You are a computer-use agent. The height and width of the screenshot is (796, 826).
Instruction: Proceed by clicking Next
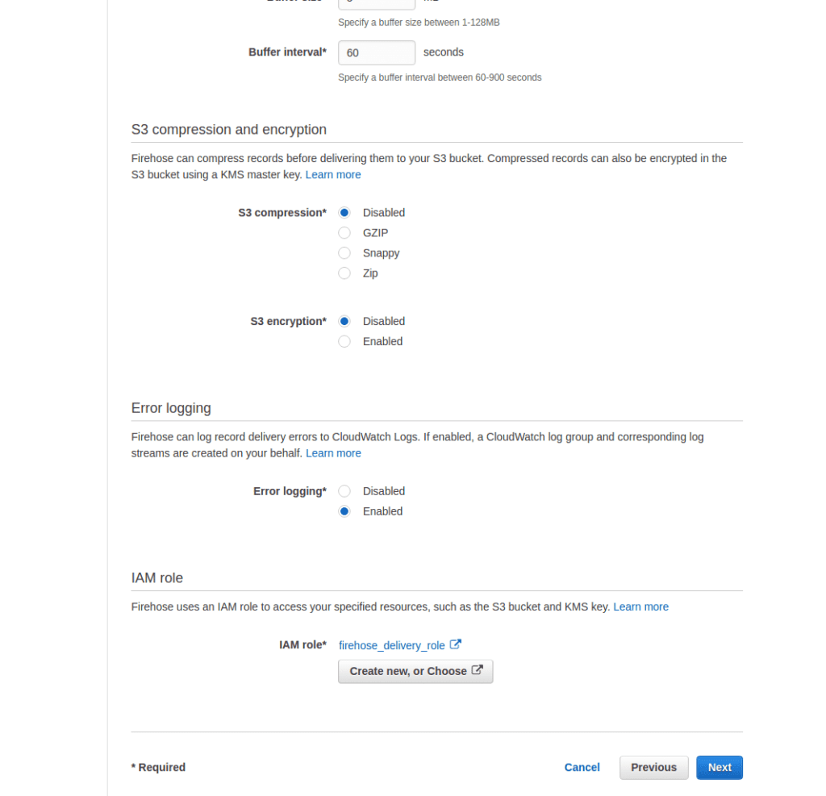pyautogui.click(x=719, y=767)
